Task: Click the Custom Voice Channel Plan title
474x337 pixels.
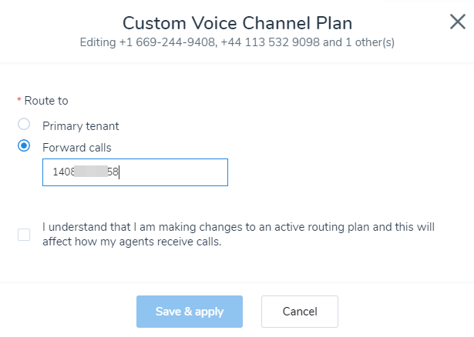Action: click(237, 23)
